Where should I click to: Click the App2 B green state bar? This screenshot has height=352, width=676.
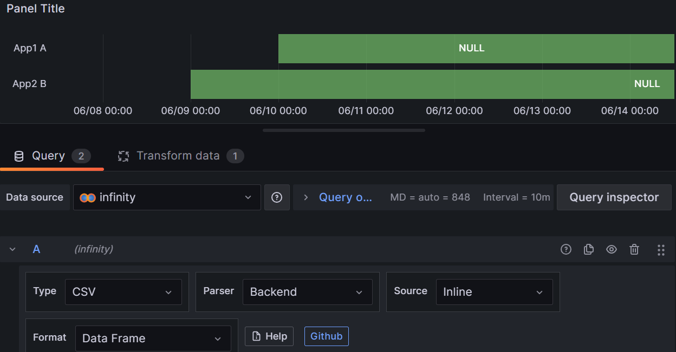pyautogui.click(x=432, y=84)
